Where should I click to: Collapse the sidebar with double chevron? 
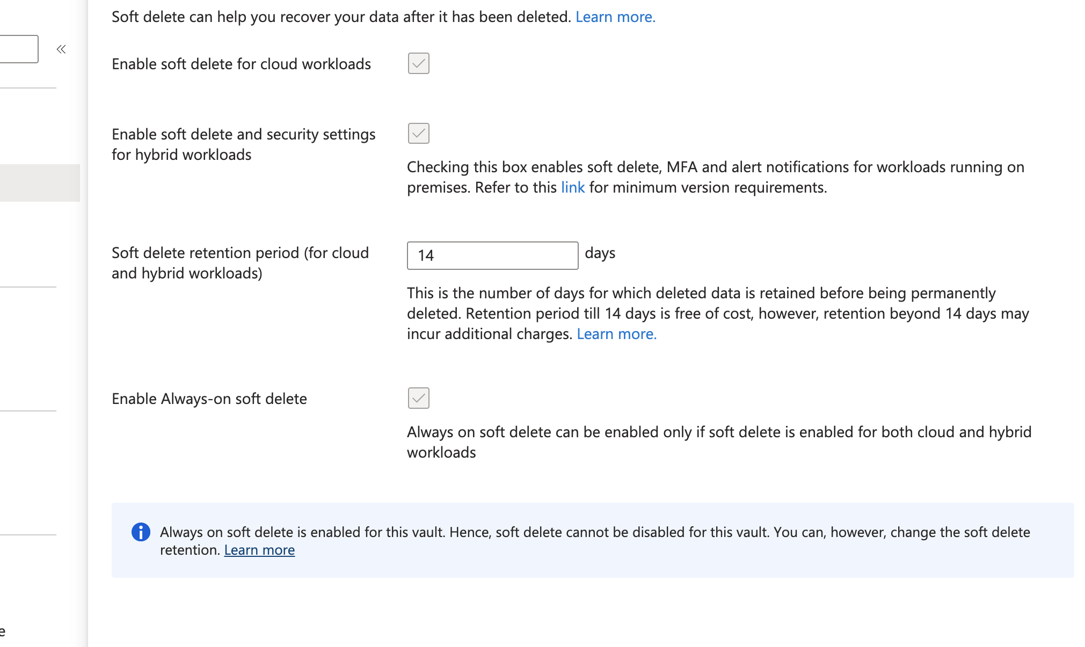pos(61,49)
